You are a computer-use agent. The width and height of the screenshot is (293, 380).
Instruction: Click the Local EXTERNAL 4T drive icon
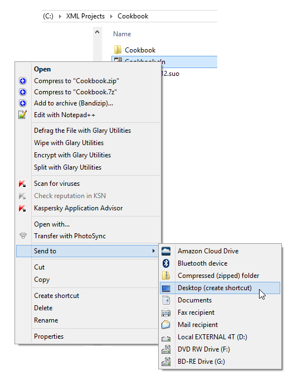coord(166,338)
